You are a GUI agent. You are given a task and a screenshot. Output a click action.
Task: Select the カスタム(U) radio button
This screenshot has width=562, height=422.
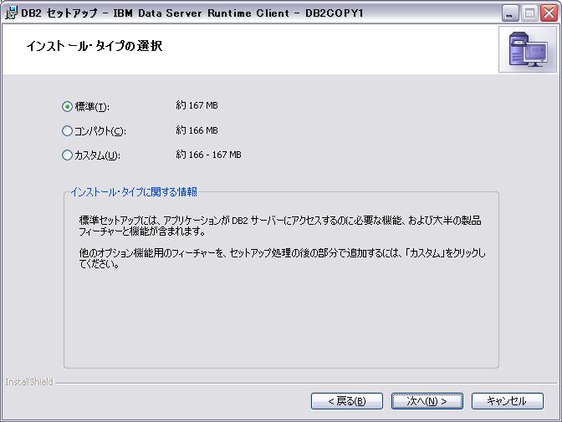67,155
